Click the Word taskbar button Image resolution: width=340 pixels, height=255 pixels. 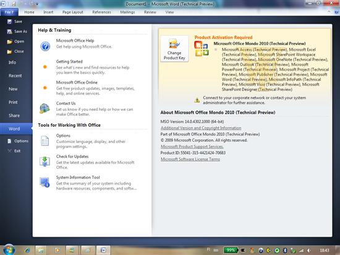coord(103,250)
